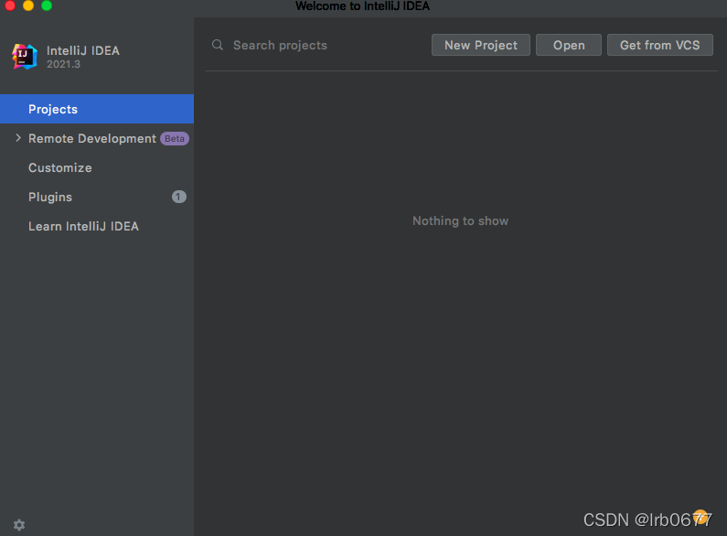Click the IntelliJ IDEA logo icon
This screenshot has width=727, height=536.
tap(25, 57)
